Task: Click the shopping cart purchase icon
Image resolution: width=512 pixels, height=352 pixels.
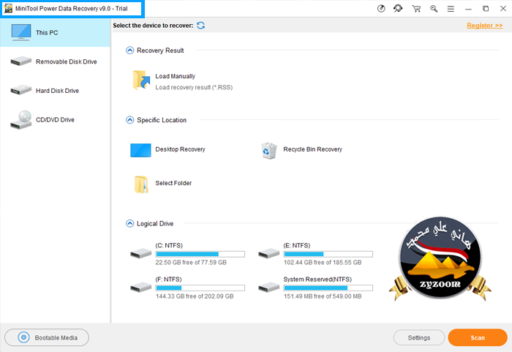Action: pyautogui.click(x=416, y=9)
